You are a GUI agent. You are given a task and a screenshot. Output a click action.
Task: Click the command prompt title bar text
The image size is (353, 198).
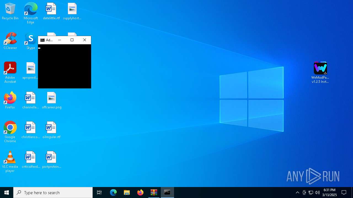tap(49, 40)
